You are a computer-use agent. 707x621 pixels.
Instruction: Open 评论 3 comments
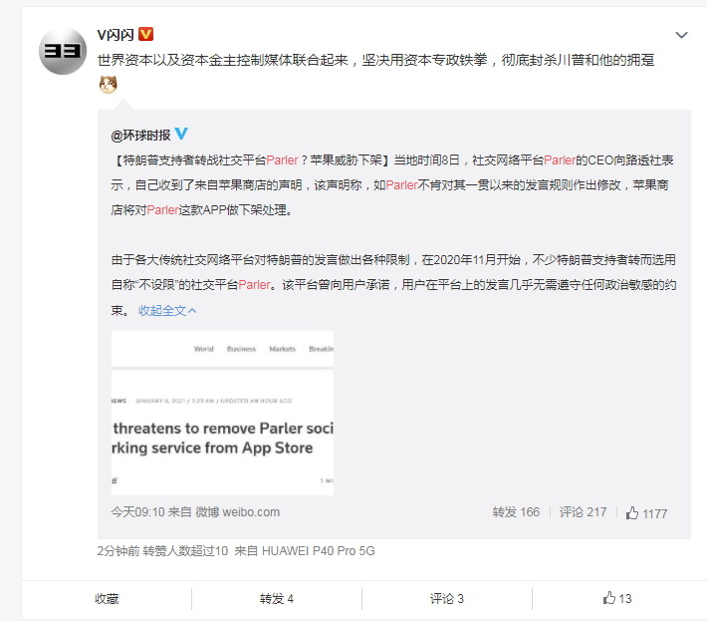click(x=447, y=599)
